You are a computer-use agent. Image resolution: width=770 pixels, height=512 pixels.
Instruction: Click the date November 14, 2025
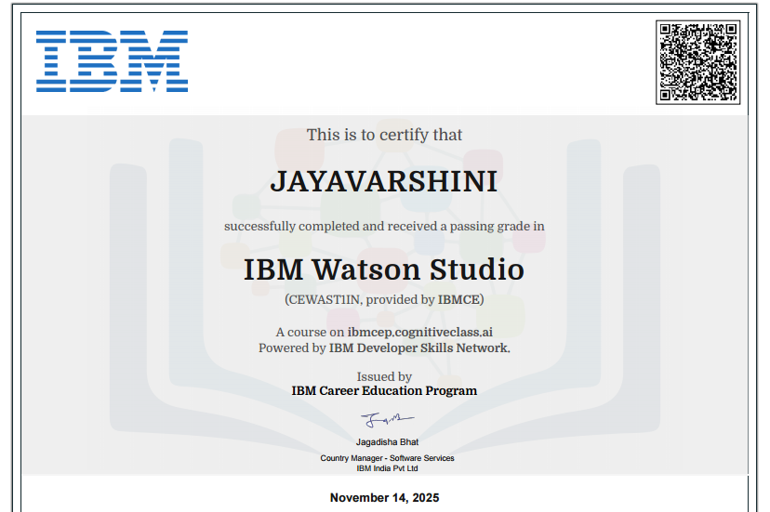(x=384, y=498)
